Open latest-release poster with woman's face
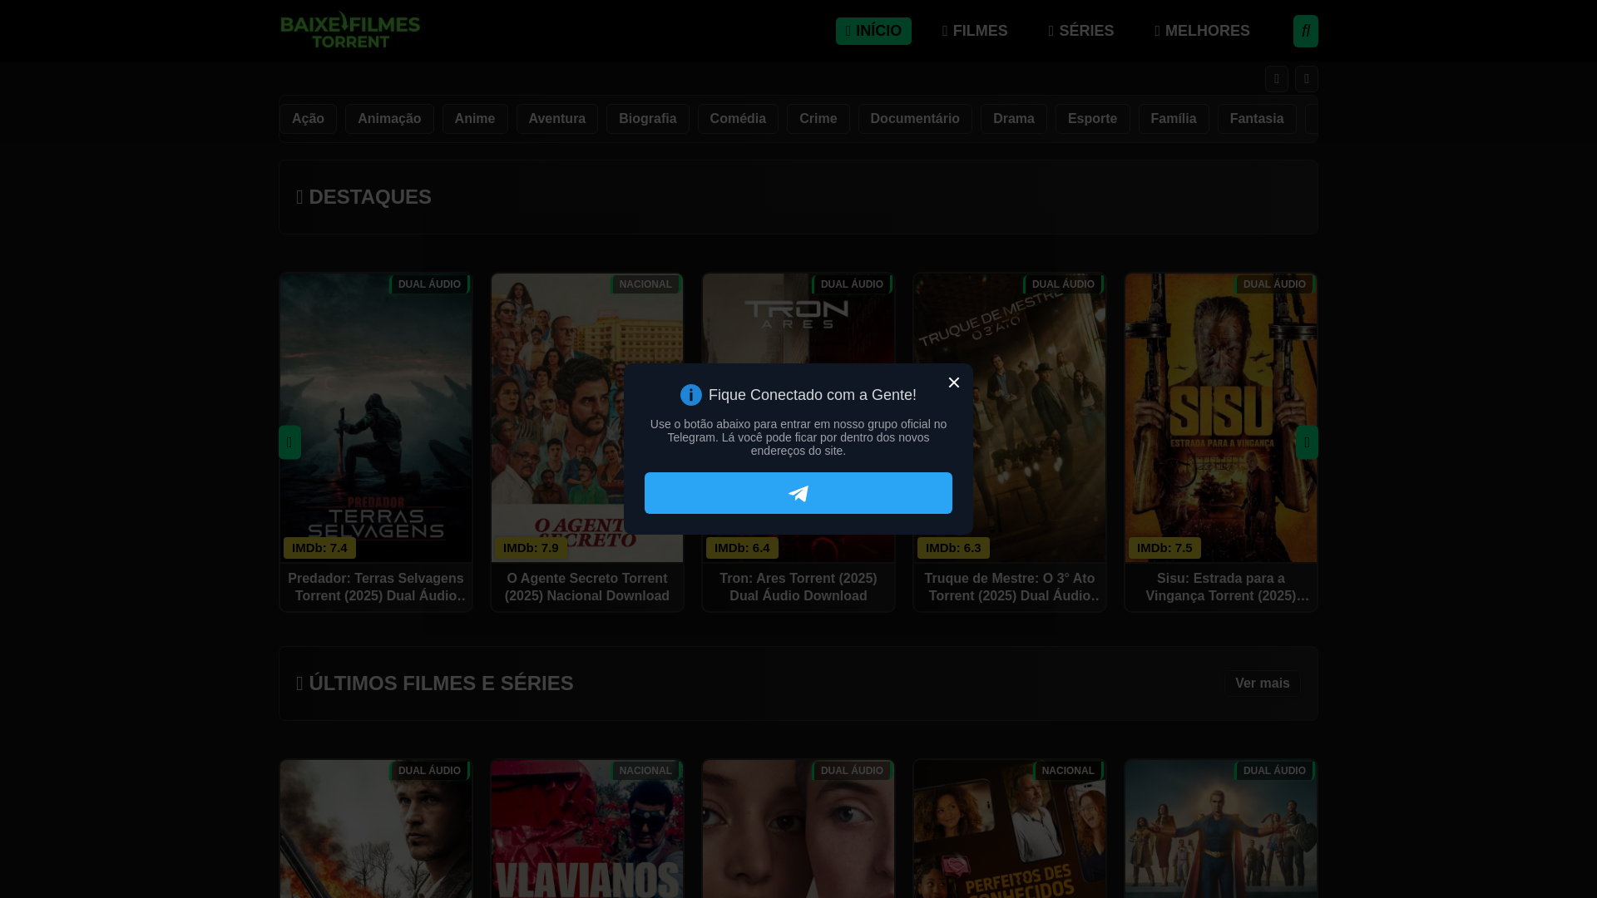 tap(798, 829)
